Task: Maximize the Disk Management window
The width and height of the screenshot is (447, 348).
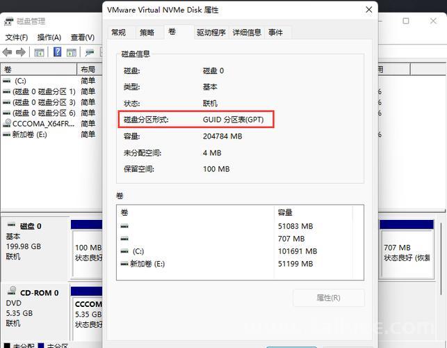Action: coord(406,21)
